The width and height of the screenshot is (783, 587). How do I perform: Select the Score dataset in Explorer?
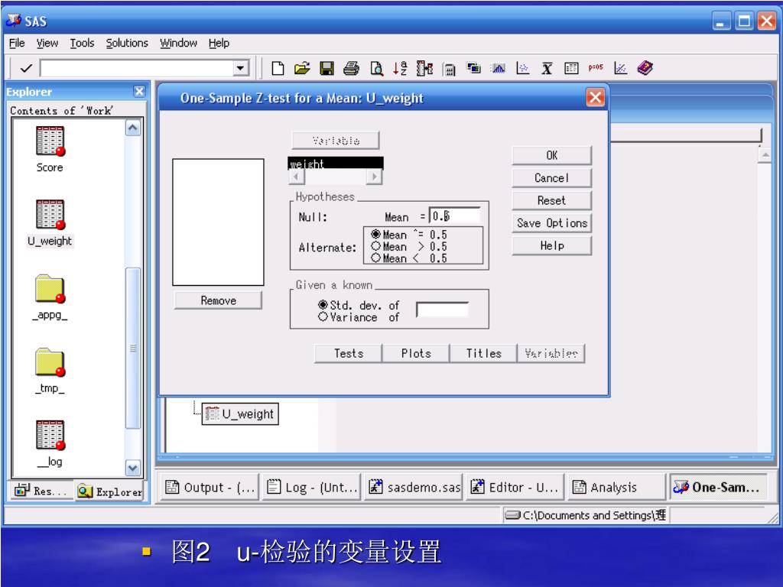50,149
